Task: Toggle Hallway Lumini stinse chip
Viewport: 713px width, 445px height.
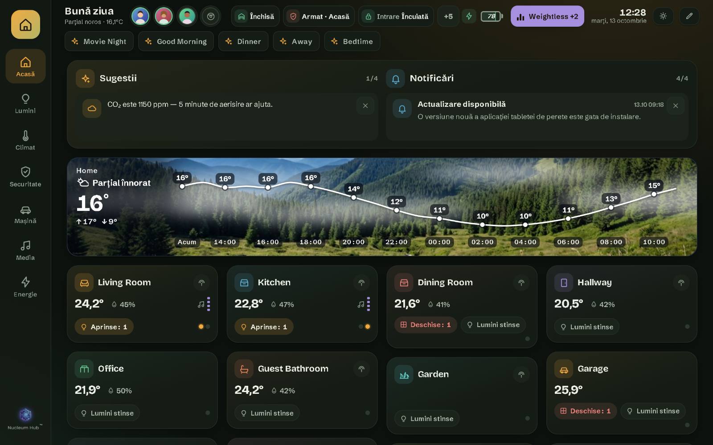Action: tap(587, 327)
